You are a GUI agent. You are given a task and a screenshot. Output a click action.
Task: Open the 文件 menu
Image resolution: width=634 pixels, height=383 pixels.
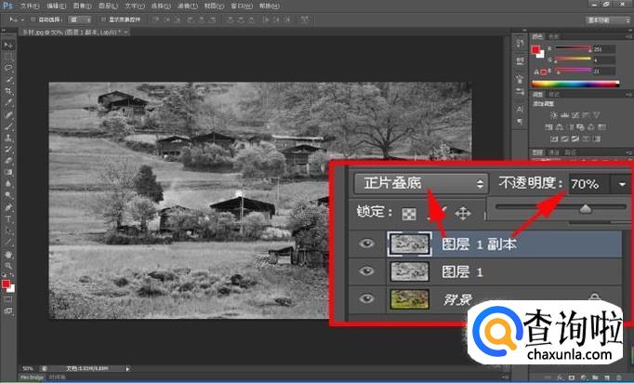tap(29, 6)
